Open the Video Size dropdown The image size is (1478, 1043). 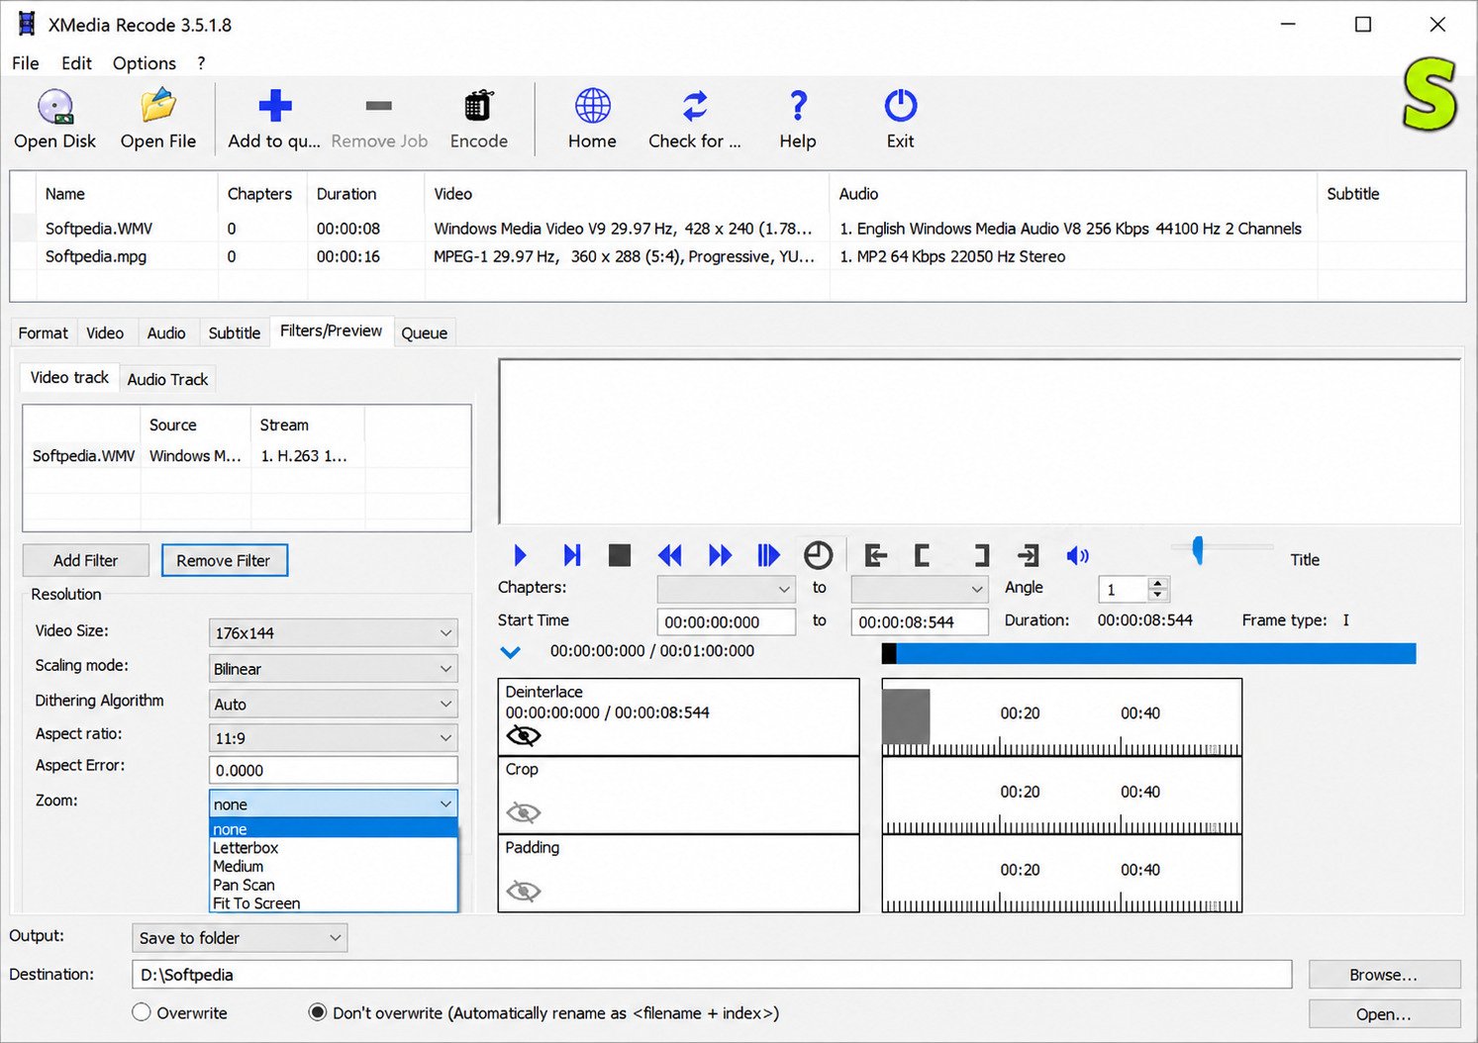click(x=334, y=632)
